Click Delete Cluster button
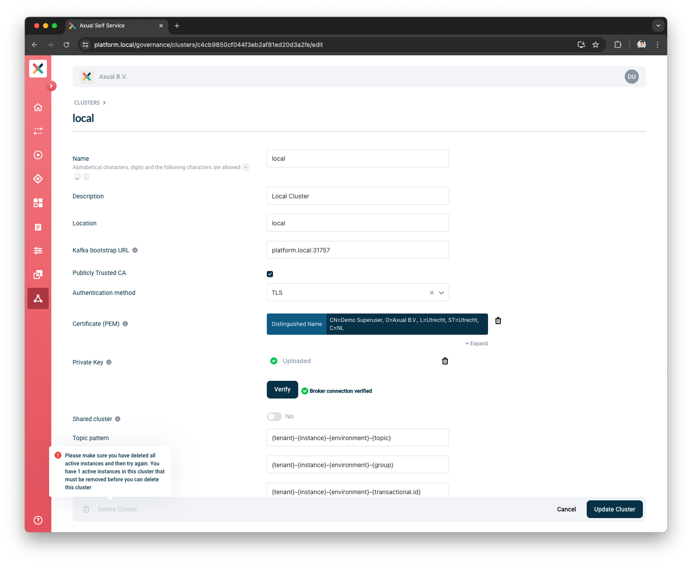This screenshot has width=692, height=565. click(x=111, y=509)
